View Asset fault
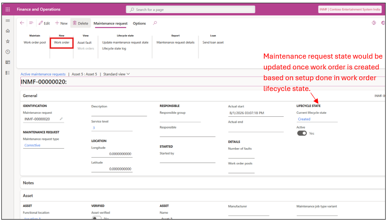 (x=85, y=43)
